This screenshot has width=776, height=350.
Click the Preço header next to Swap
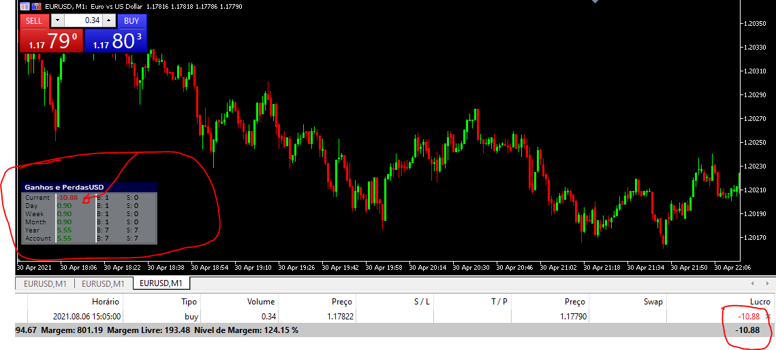[x=575, y=302]
